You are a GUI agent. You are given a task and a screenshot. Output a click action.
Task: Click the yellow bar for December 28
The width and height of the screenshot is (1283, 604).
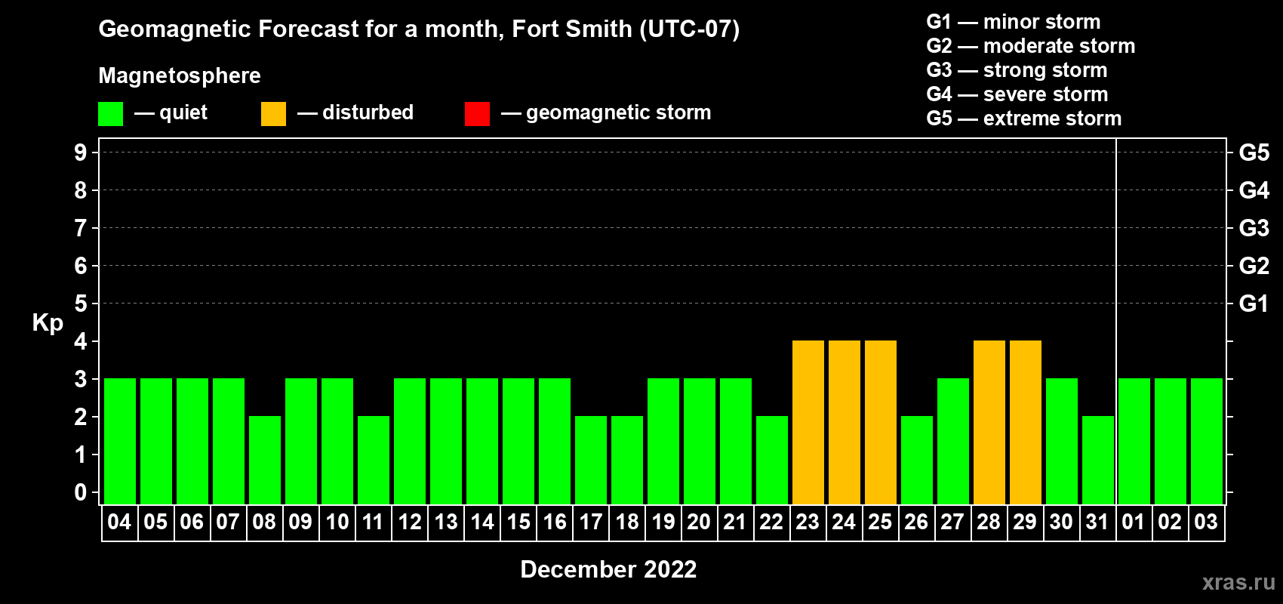coord(989,422)
